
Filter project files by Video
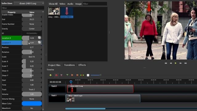click(x=62, y=4)
